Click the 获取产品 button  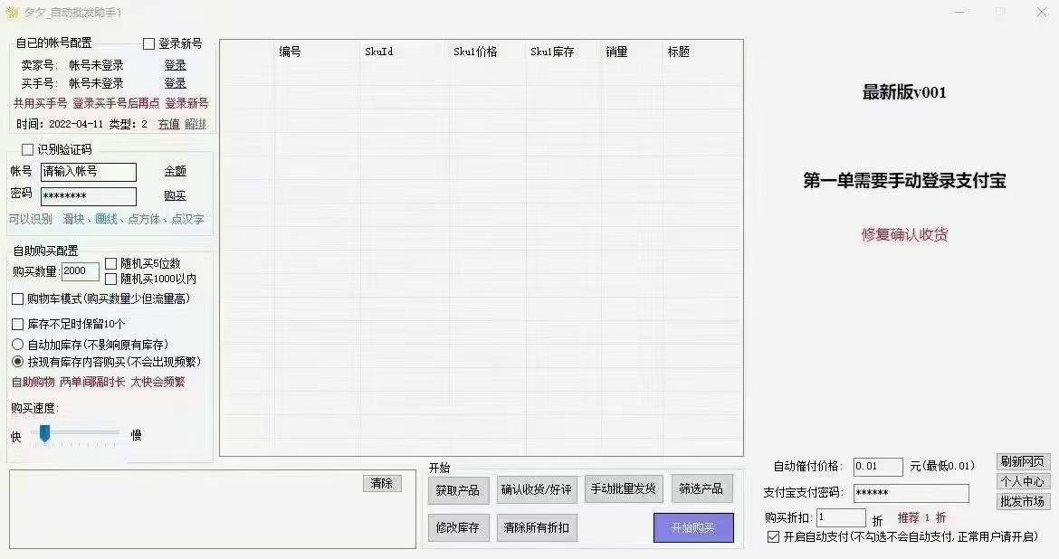click(458, 489)
